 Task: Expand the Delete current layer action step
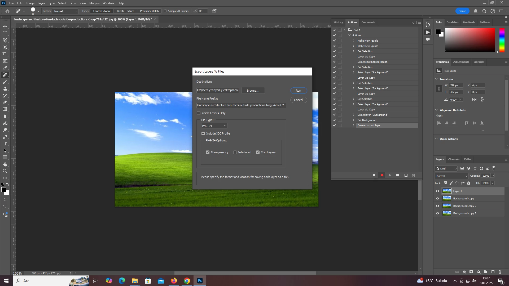(353, 126)
